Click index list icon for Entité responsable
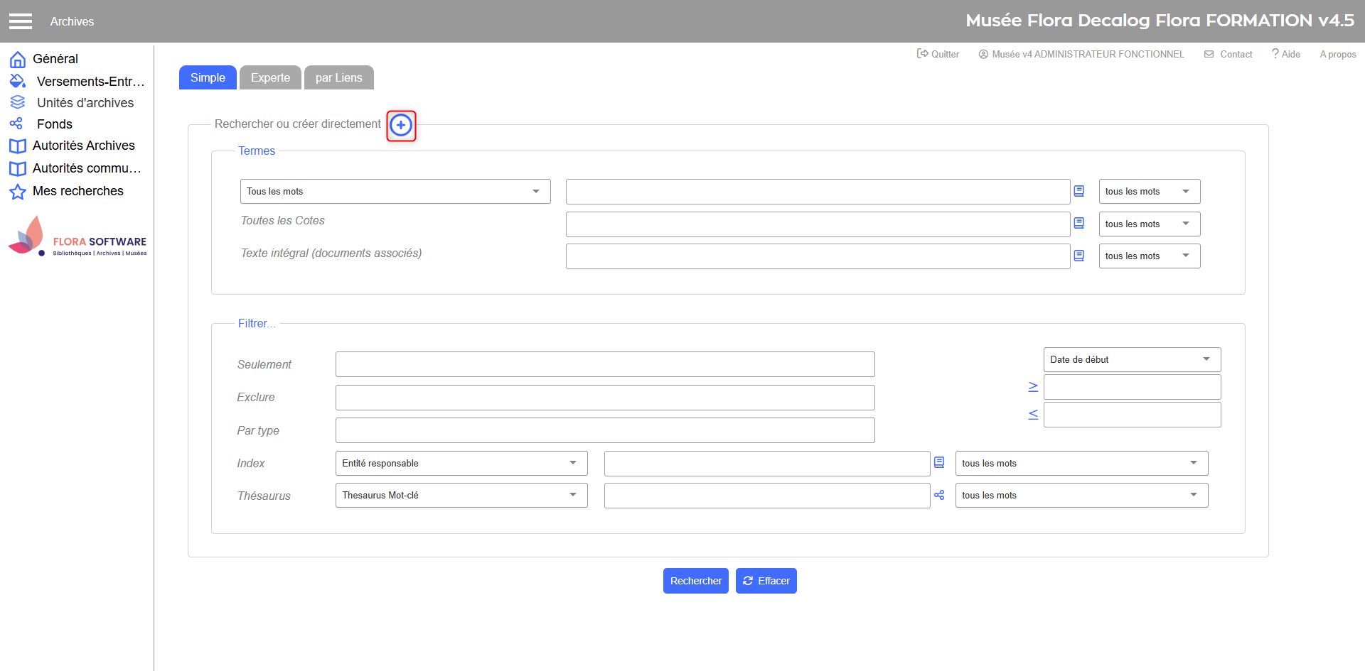This screenshot has width=1365, height=671. tap(939, 463)
